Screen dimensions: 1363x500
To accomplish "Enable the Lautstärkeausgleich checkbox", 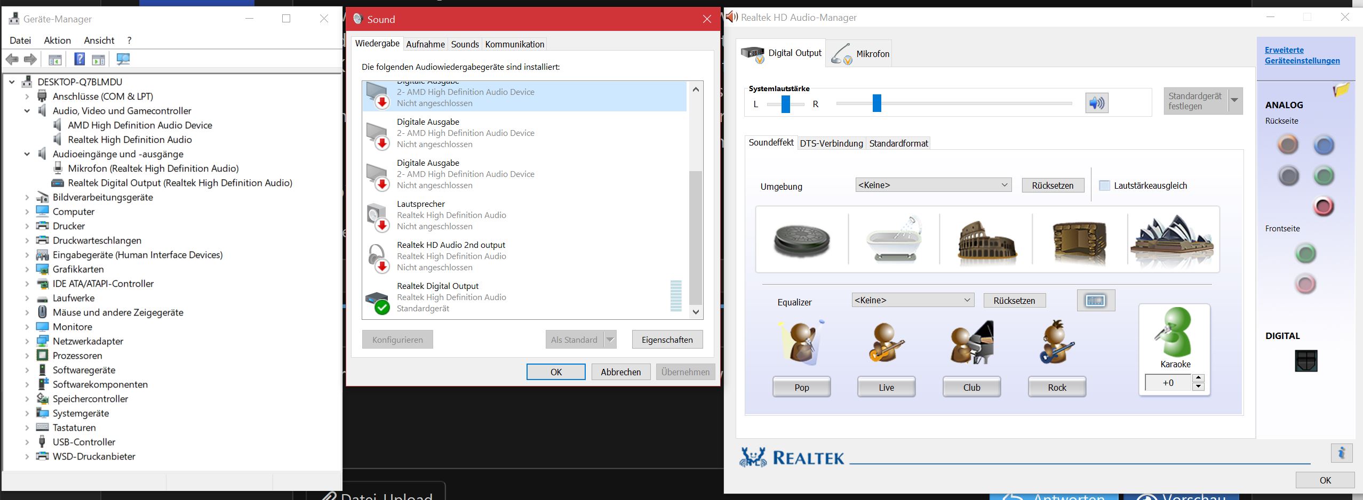I will pyautogui.click(x=1104, y=186).
